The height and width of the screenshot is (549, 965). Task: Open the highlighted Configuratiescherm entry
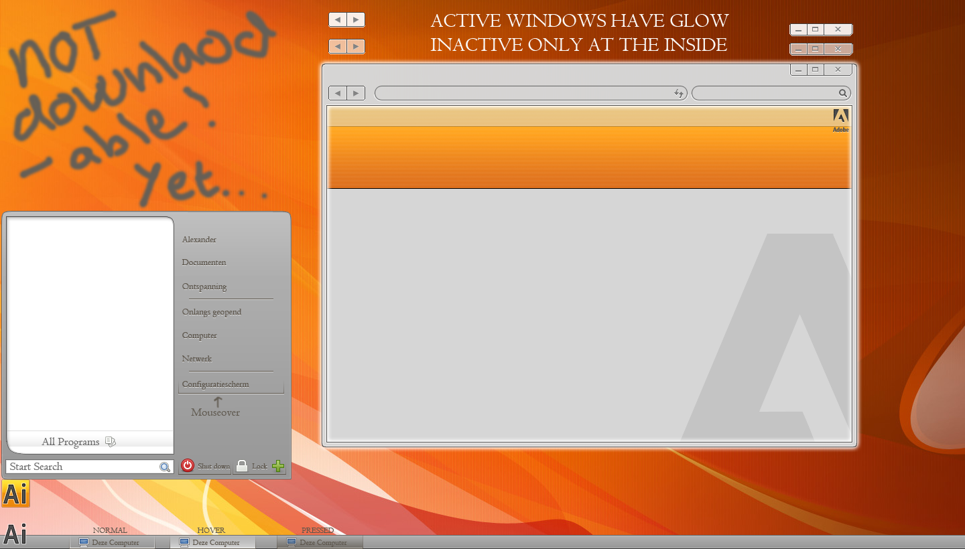231,385
